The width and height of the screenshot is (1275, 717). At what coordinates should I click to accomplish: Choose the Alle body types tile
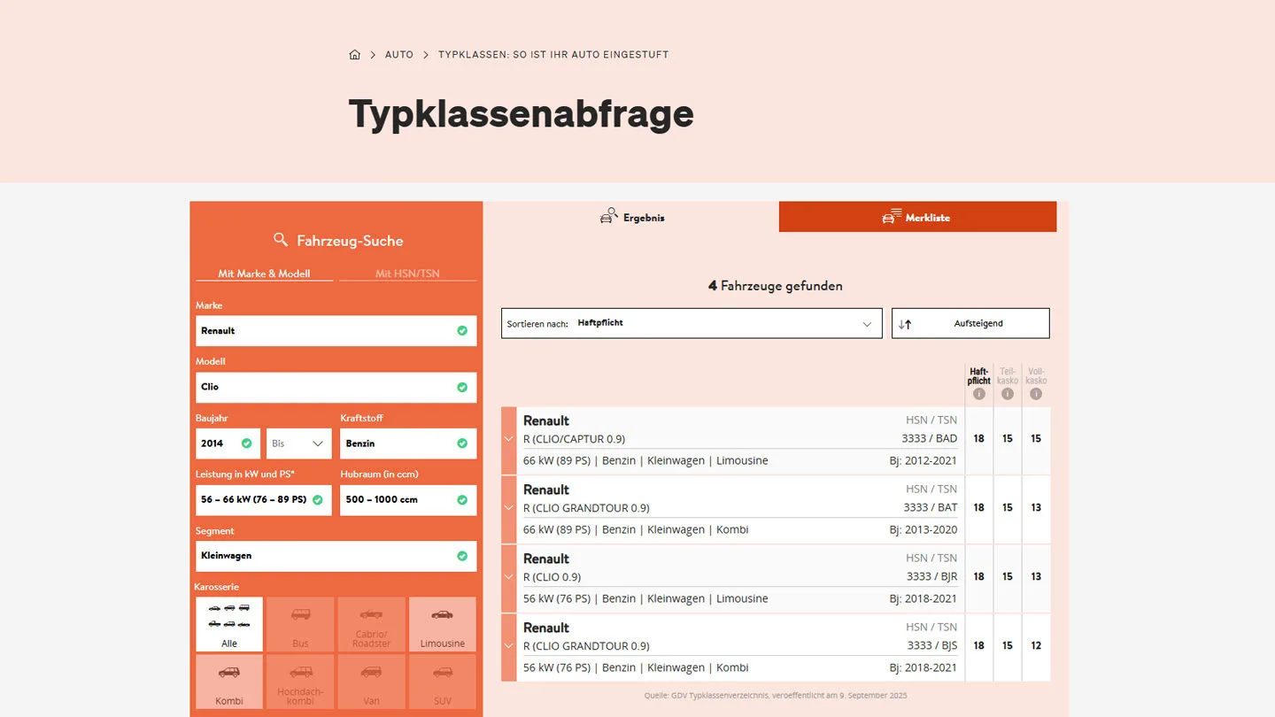point(229,624)
